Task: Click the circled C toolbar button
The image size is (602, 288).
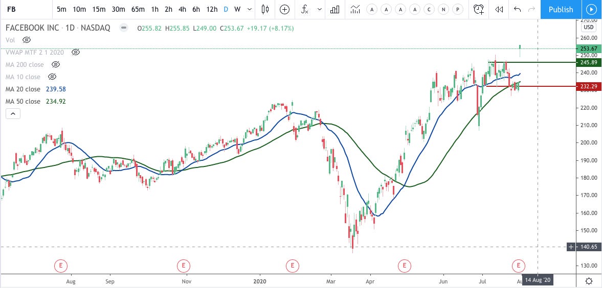Action: click(x=429, y=10)
